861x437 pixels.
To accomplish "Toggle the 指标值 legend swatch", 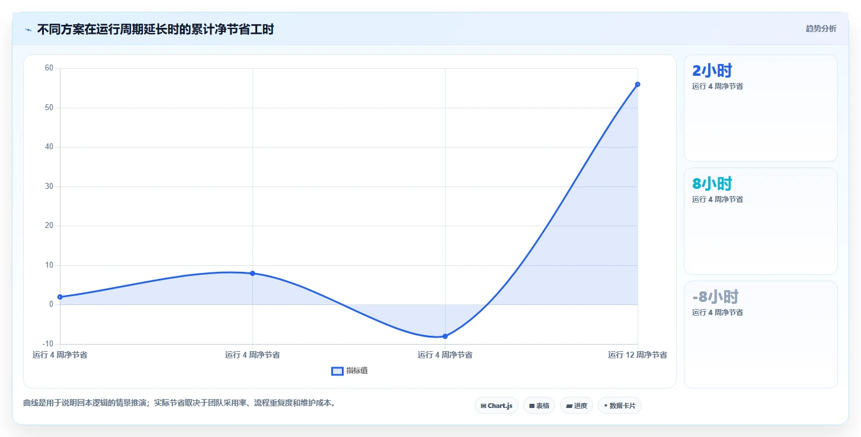I will [x=337, y=371].
